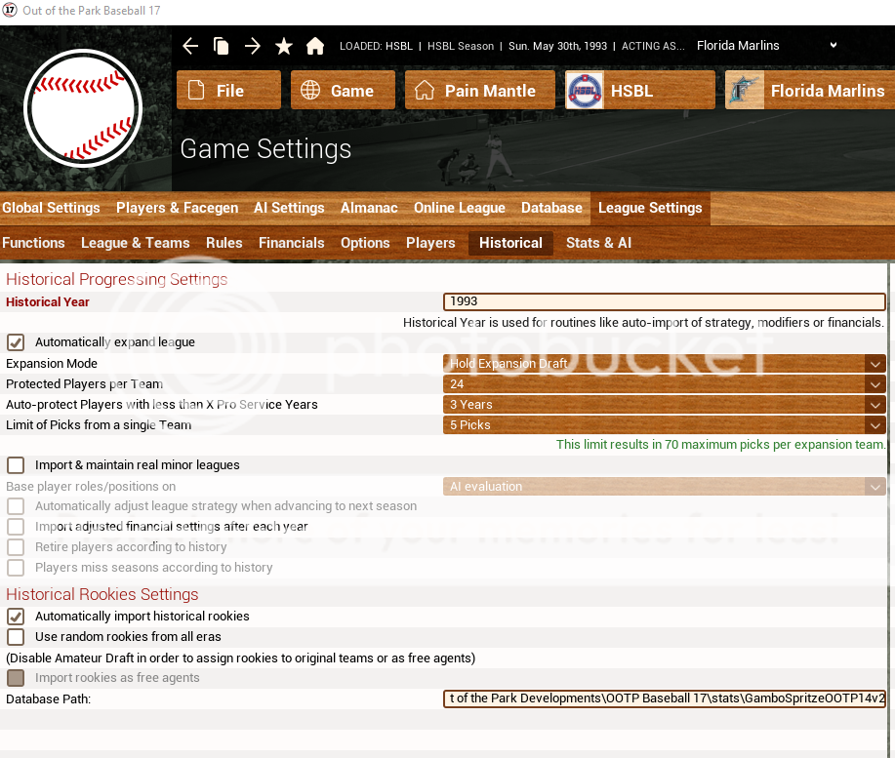Enable Import & maintain real minor leagues
895x758 pixels.
point(16,465)
